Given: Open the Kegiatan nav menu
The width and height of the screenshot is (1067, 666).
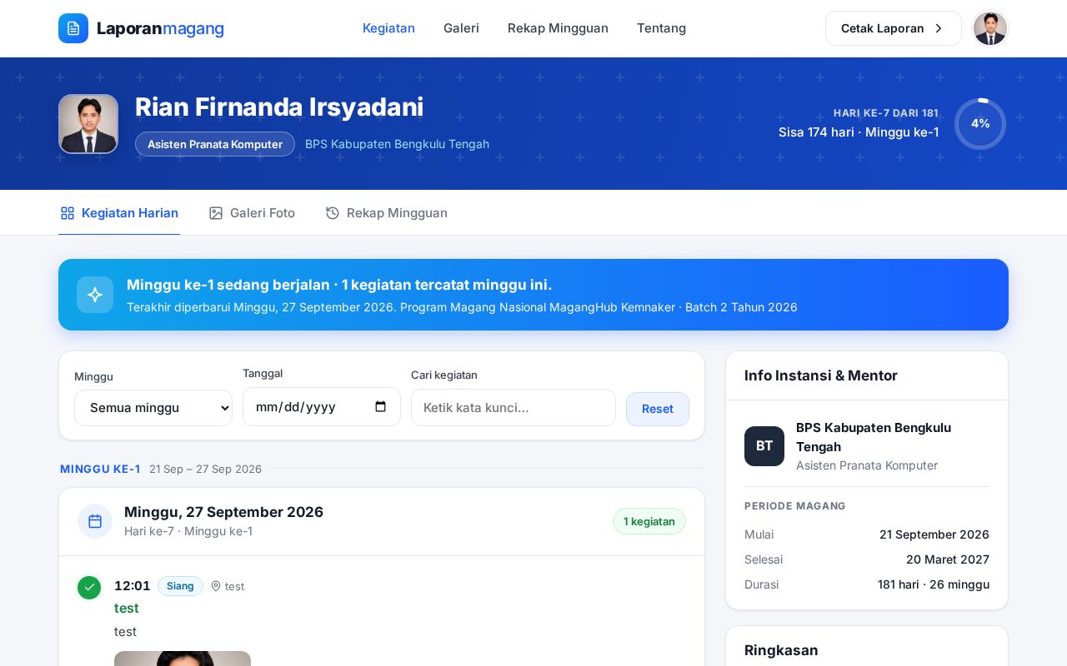Looking at the screenshot, I should tap(388, 28).
